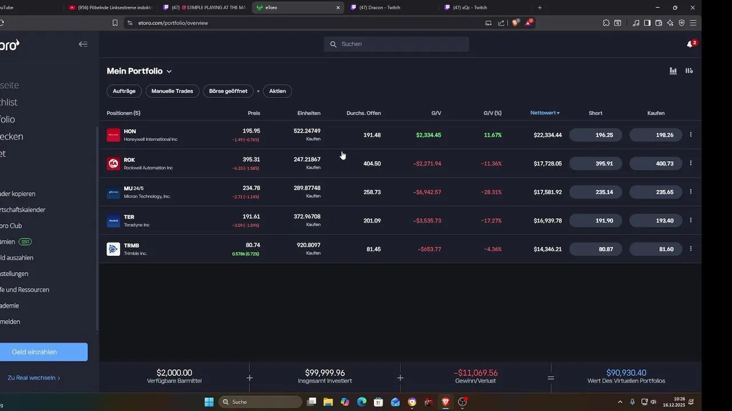Click the Micron Technology logo icon
Viewport: 732px width, 411px height.
pyautogui.click(x=113, y=192)
